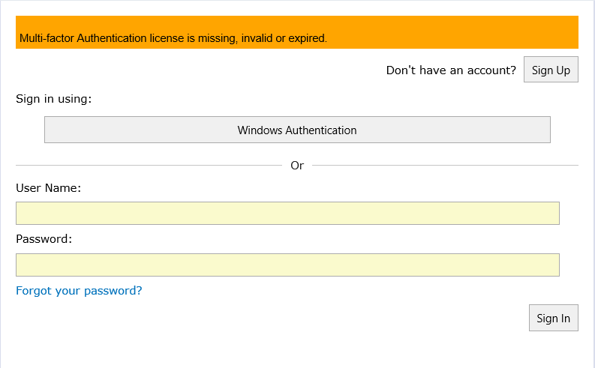Screen dimensions: 595x368
Task: Click the "User Name:" label
Action: tap(48, 188)
